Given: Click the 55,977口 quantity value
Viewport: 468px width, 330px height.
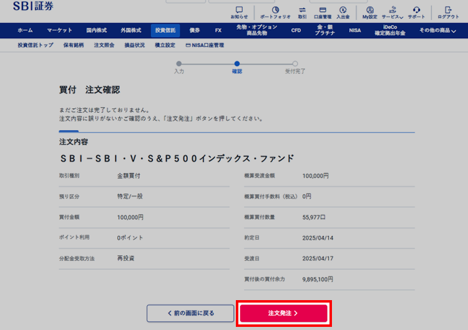Looking at the screenshot, I should tap(314, 217).
